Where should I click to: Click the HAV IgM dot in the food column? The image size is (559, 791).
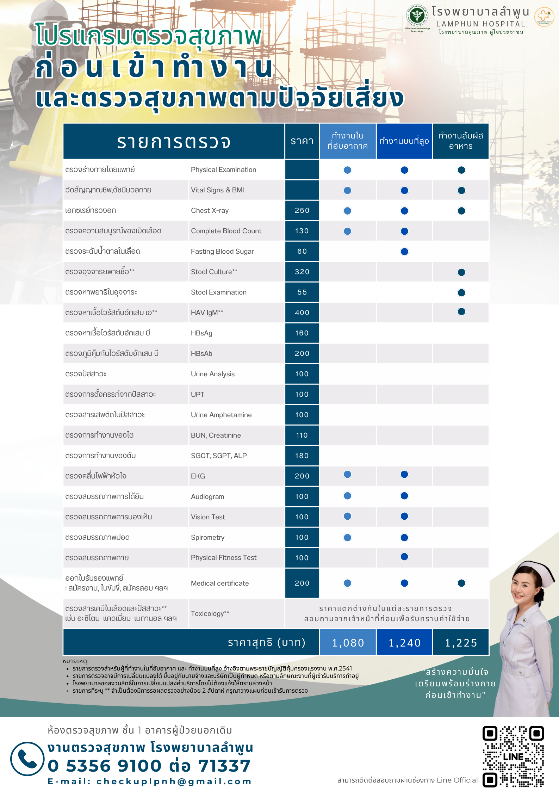(x=461, y=311)
